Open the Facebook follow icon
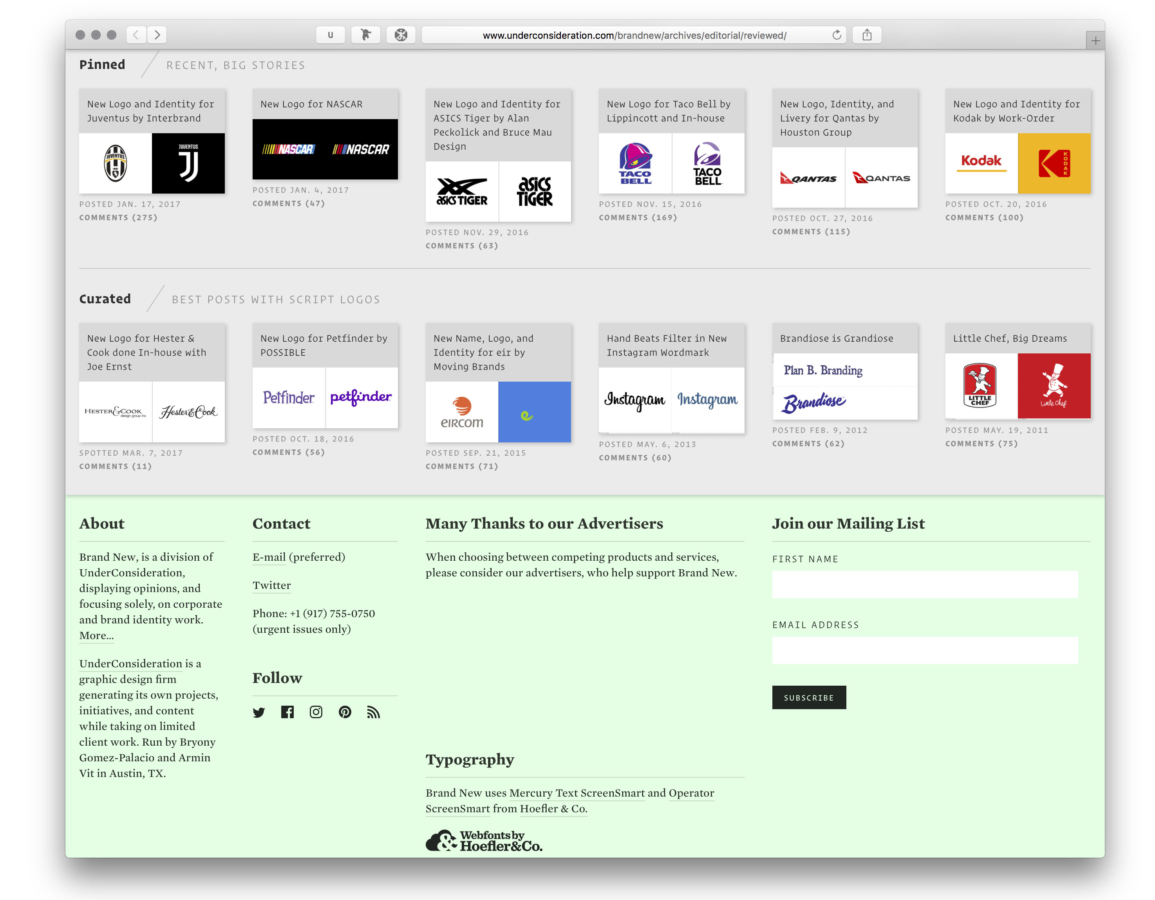Screen dimensions: 1155x900 coord(287,712)
